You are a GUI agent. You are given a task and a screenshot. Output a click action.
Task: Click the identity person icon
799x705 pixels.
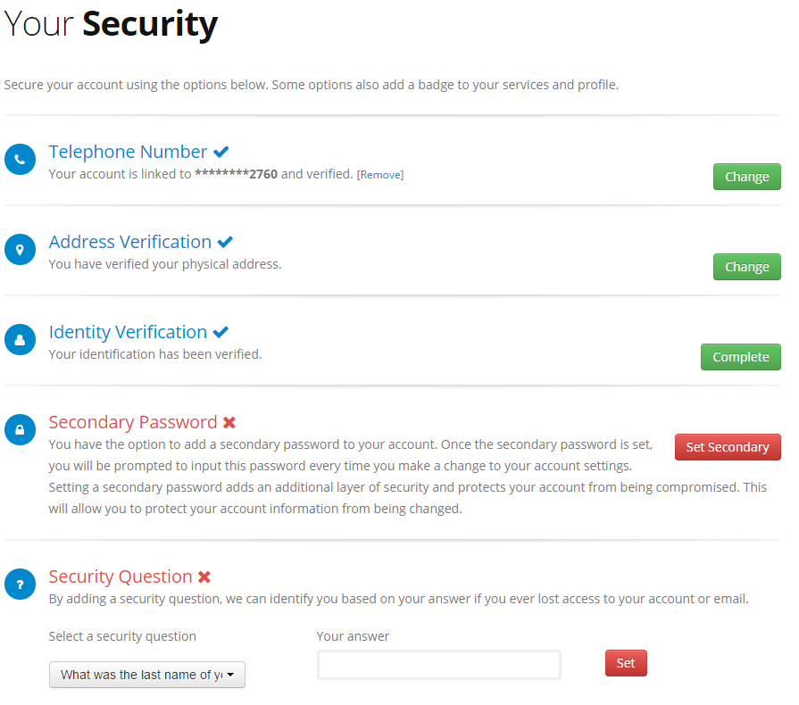(x=20, y=340)
